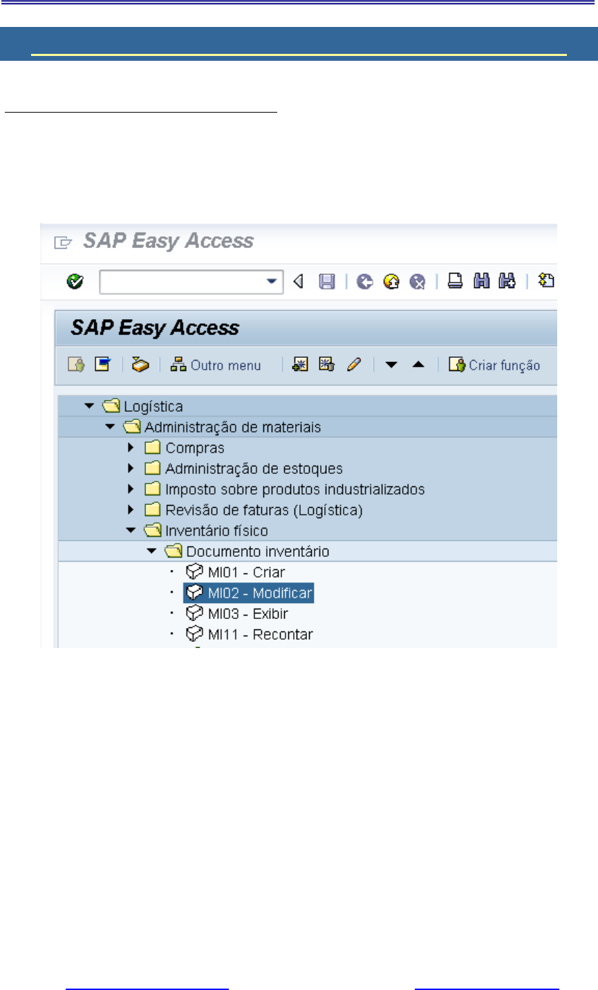
Task: Click the green Back arrow icon
Action: click(365, 281)
